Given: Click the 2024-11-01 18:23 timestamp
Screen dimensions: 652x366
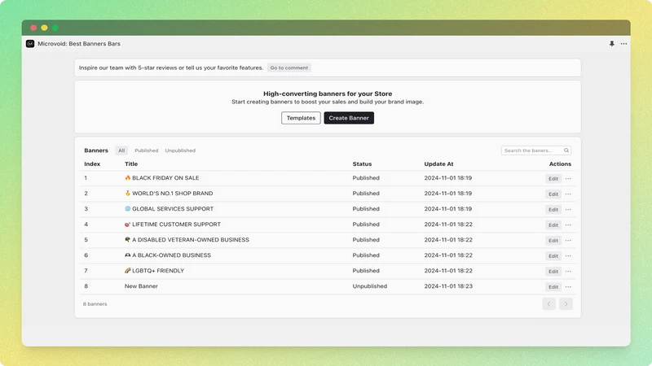Looking at the screenshot, I should pos(448,286).
